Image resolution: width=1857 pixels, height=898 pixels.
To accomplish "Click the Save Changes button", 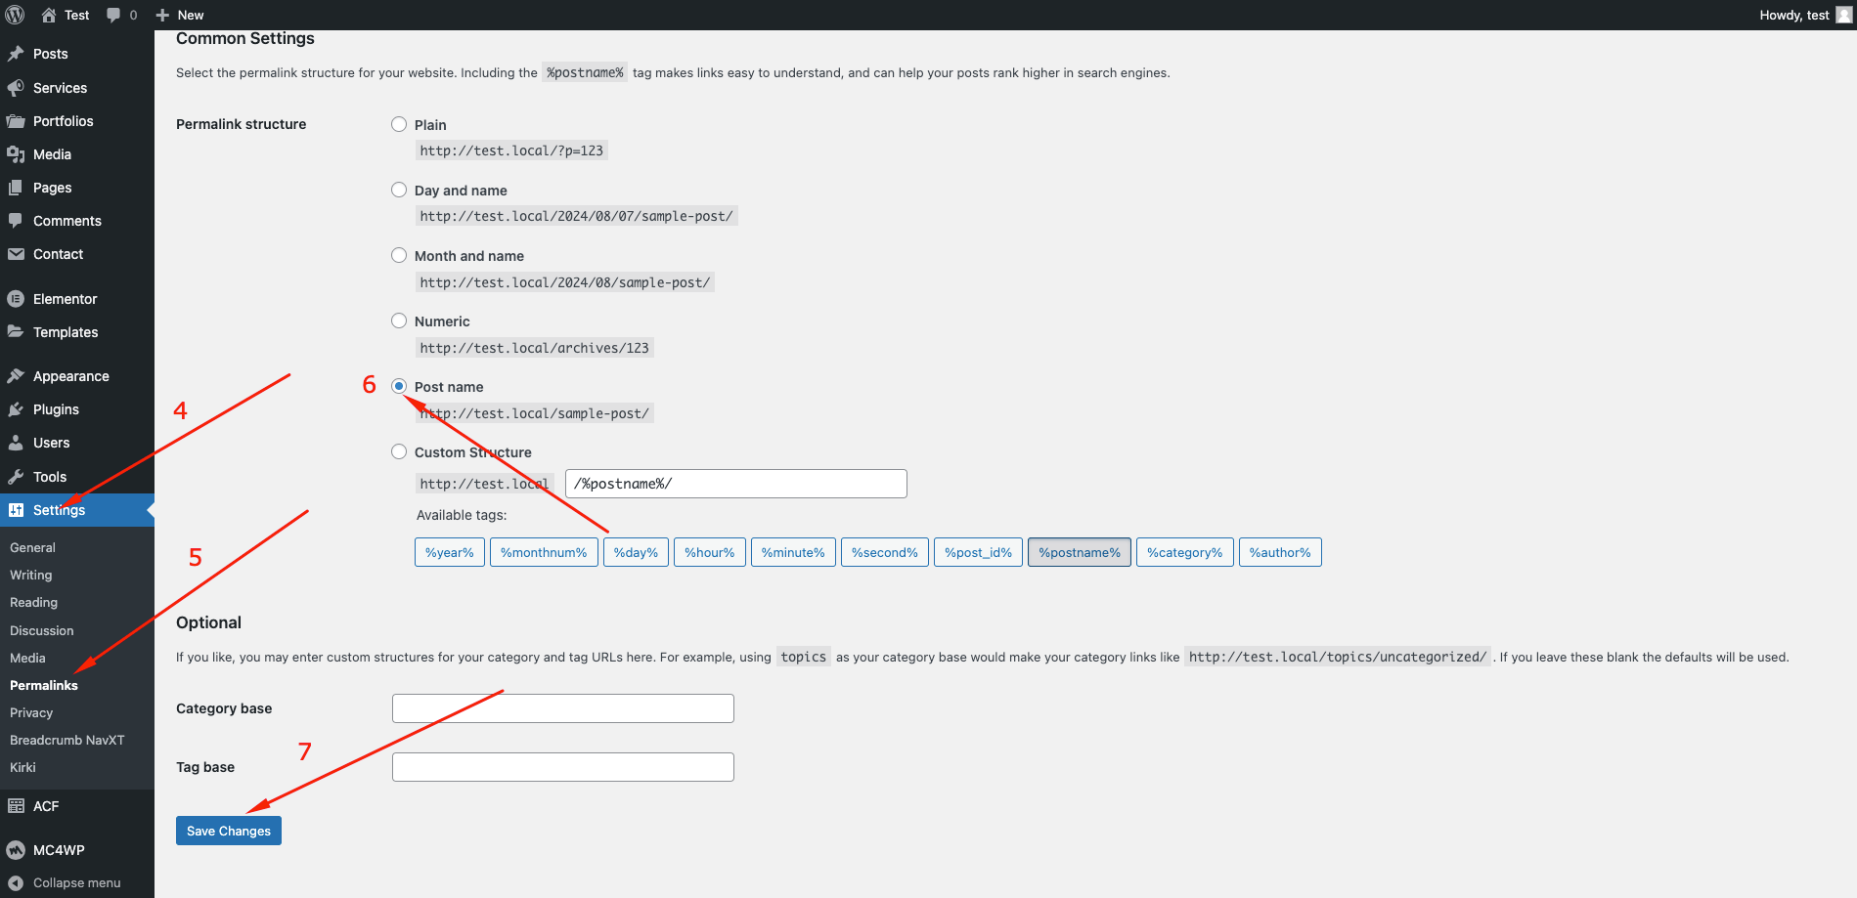I will (x=229, y=831).
